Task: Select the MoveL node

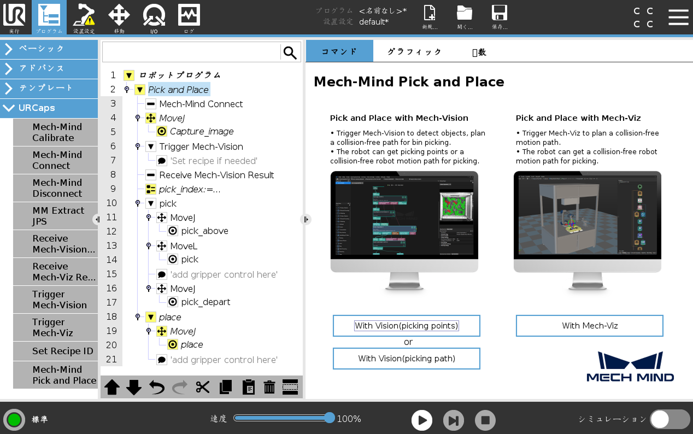Action: (183, 246)
